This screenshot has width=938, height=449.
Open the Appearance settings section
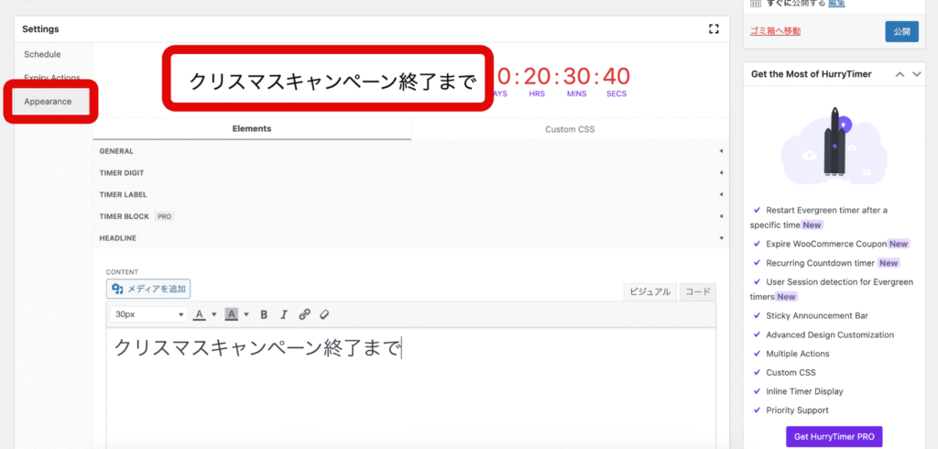pos(48,102)
